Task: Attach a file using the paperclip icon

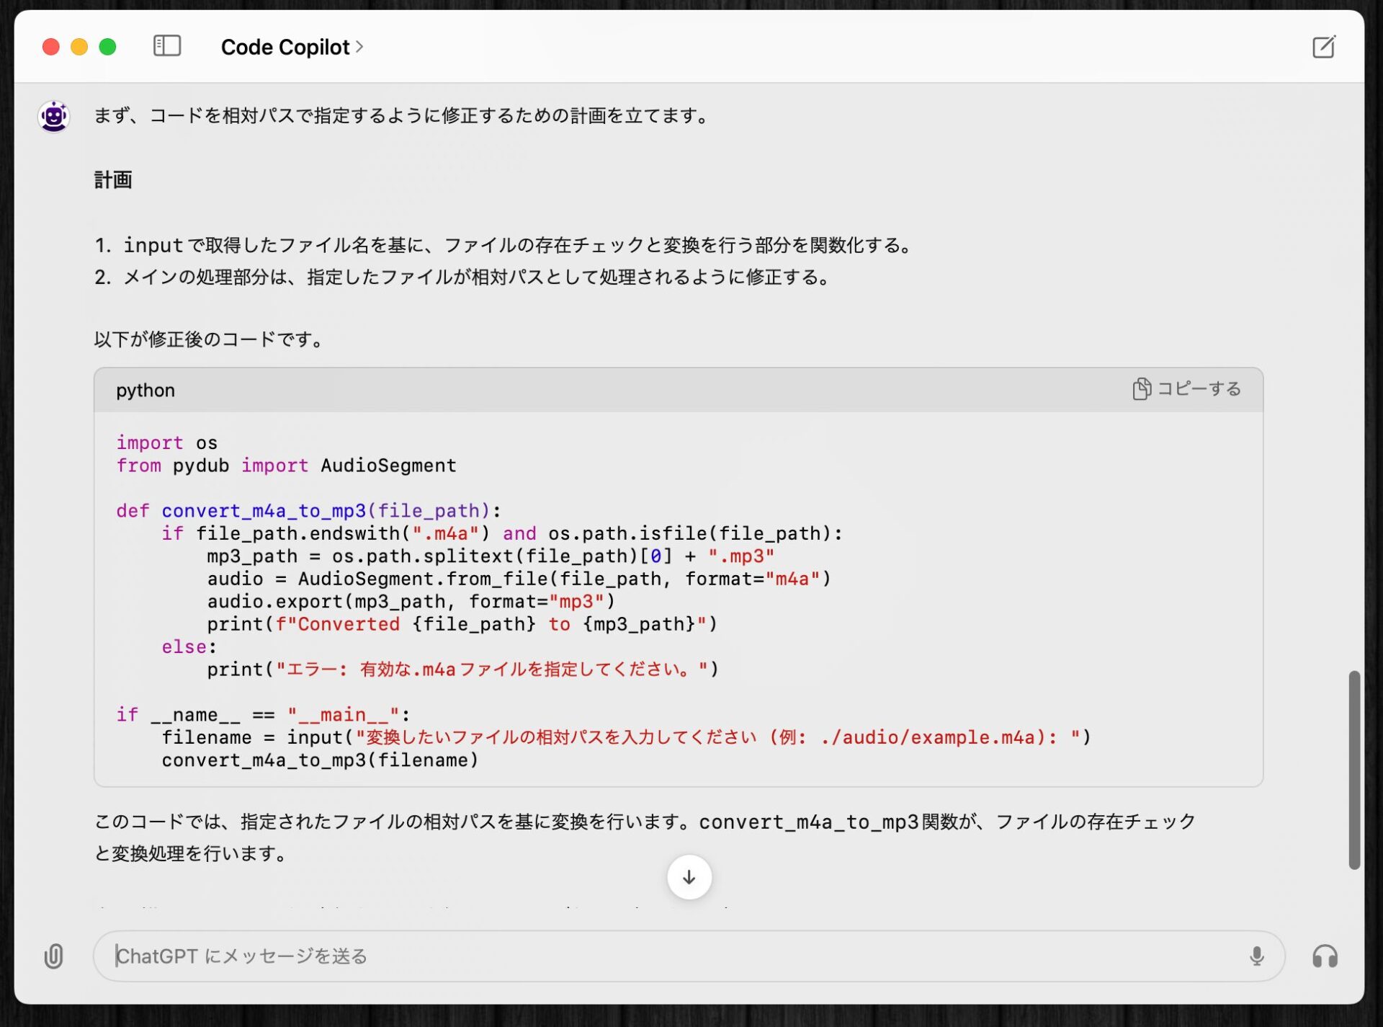Action: coord(54,956)
